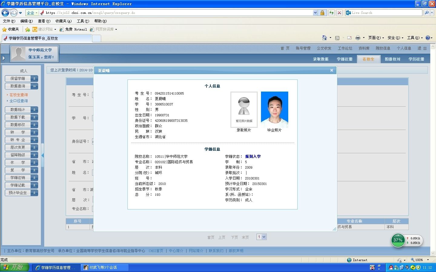Open the page number dropdown
The width and height of the screenshot is (436, 272).
(x=263, y=237)
